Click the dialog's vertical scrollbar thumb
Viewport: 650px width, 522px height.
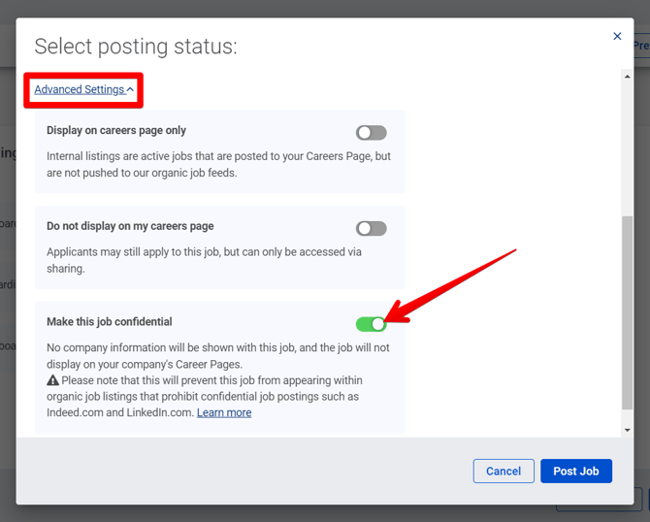627,310
